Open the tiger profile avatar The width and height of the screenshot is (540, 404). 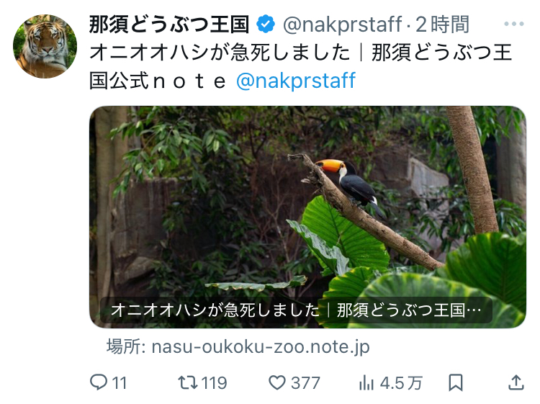[x=45, y=46]
